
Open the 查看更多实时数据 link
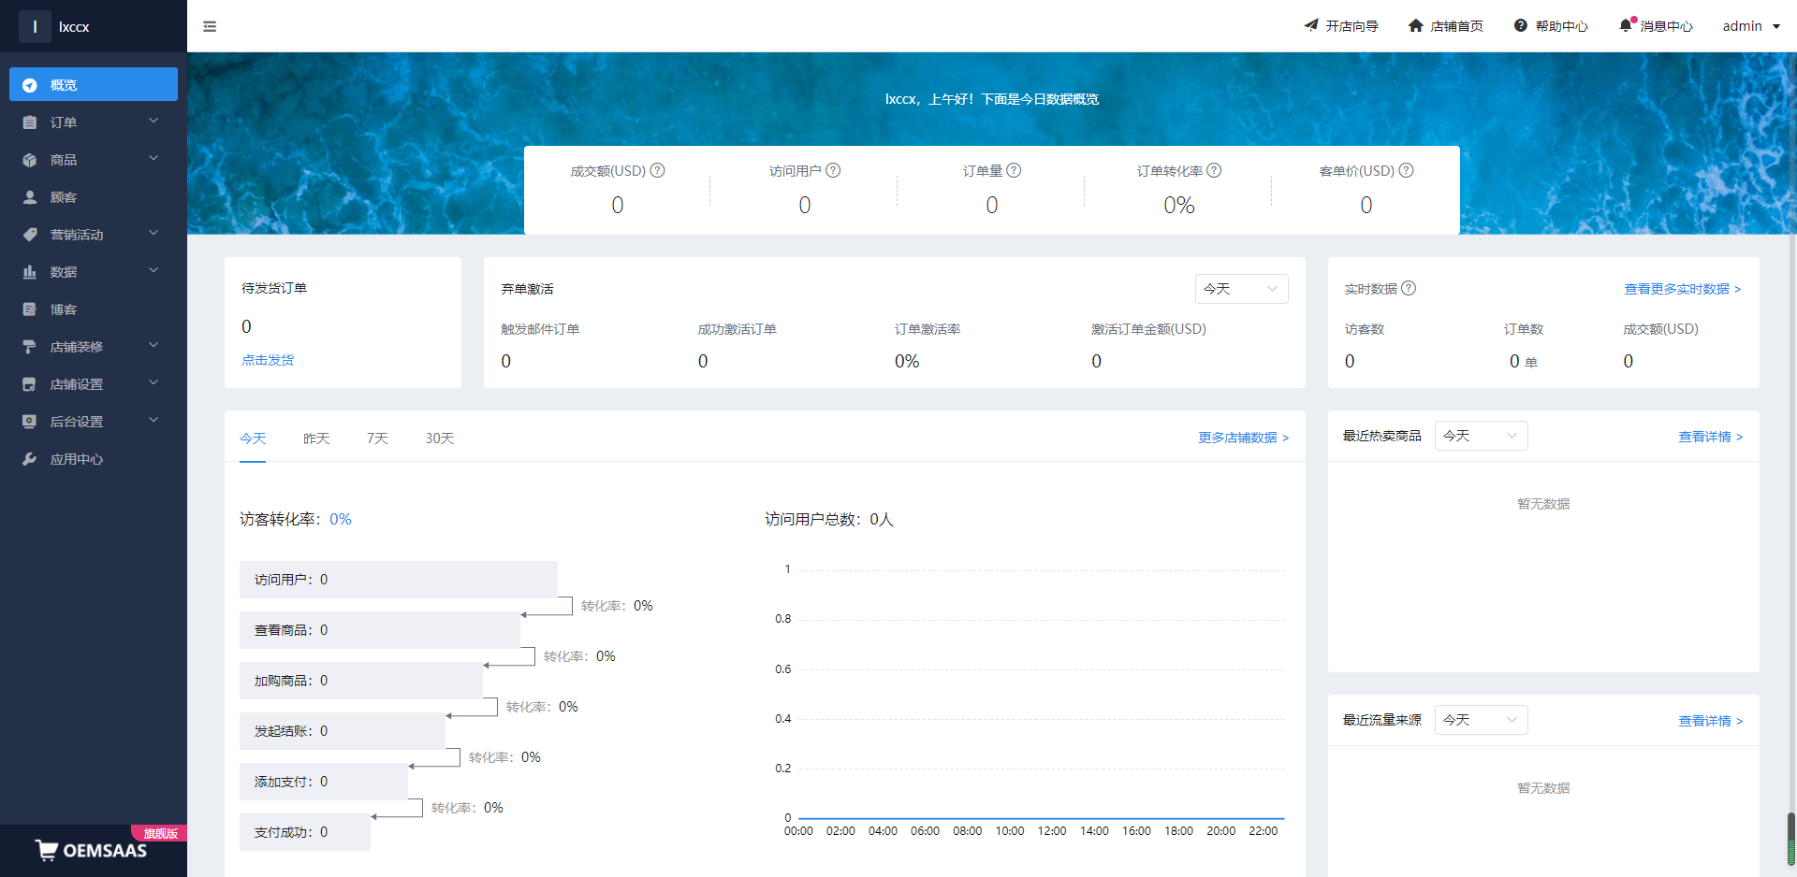[x=1682, y=289]
